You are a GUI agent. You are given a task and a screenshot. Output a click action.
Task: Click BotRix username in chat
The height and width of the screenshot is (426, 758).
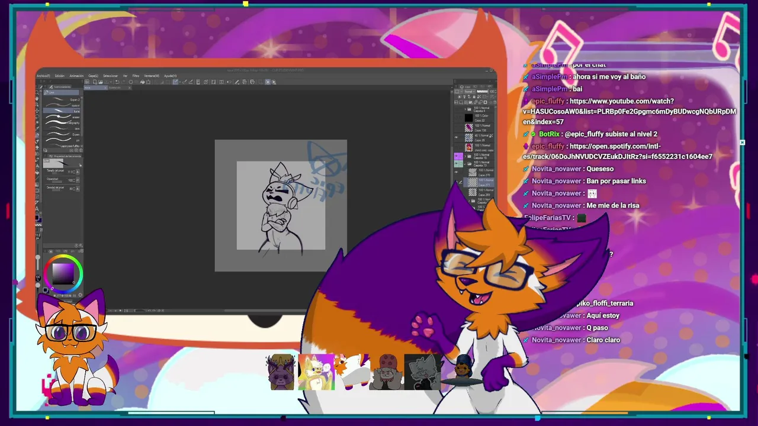point(548,134)
